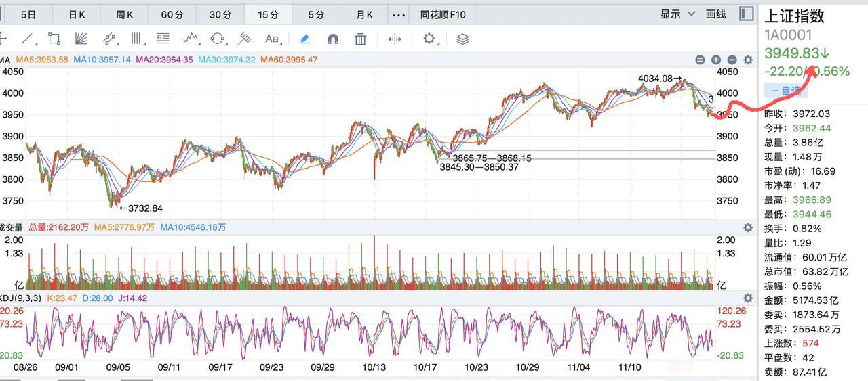Click the MA20:3964.35 indicator label

[164, 60]
